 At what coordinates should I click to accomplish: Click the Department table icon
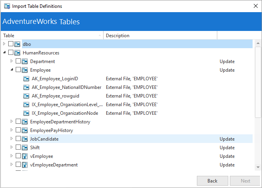[x=25, y=61]
